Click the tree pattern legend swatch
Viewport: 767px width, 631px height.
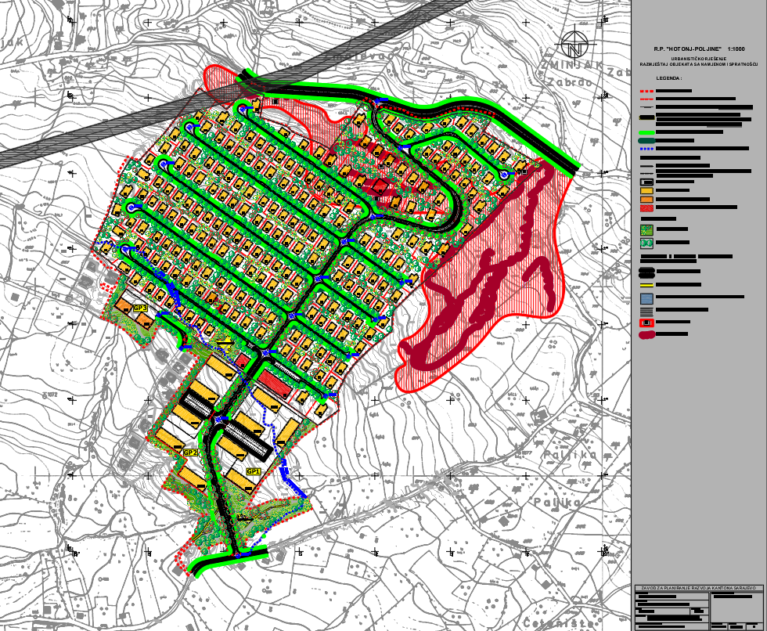(646, 243)
